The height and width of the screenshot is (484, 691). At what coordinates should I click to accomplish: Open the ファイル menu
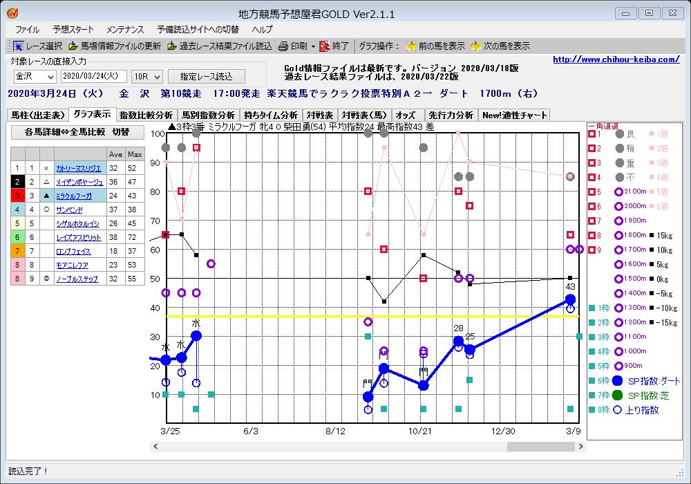point(28,30)
